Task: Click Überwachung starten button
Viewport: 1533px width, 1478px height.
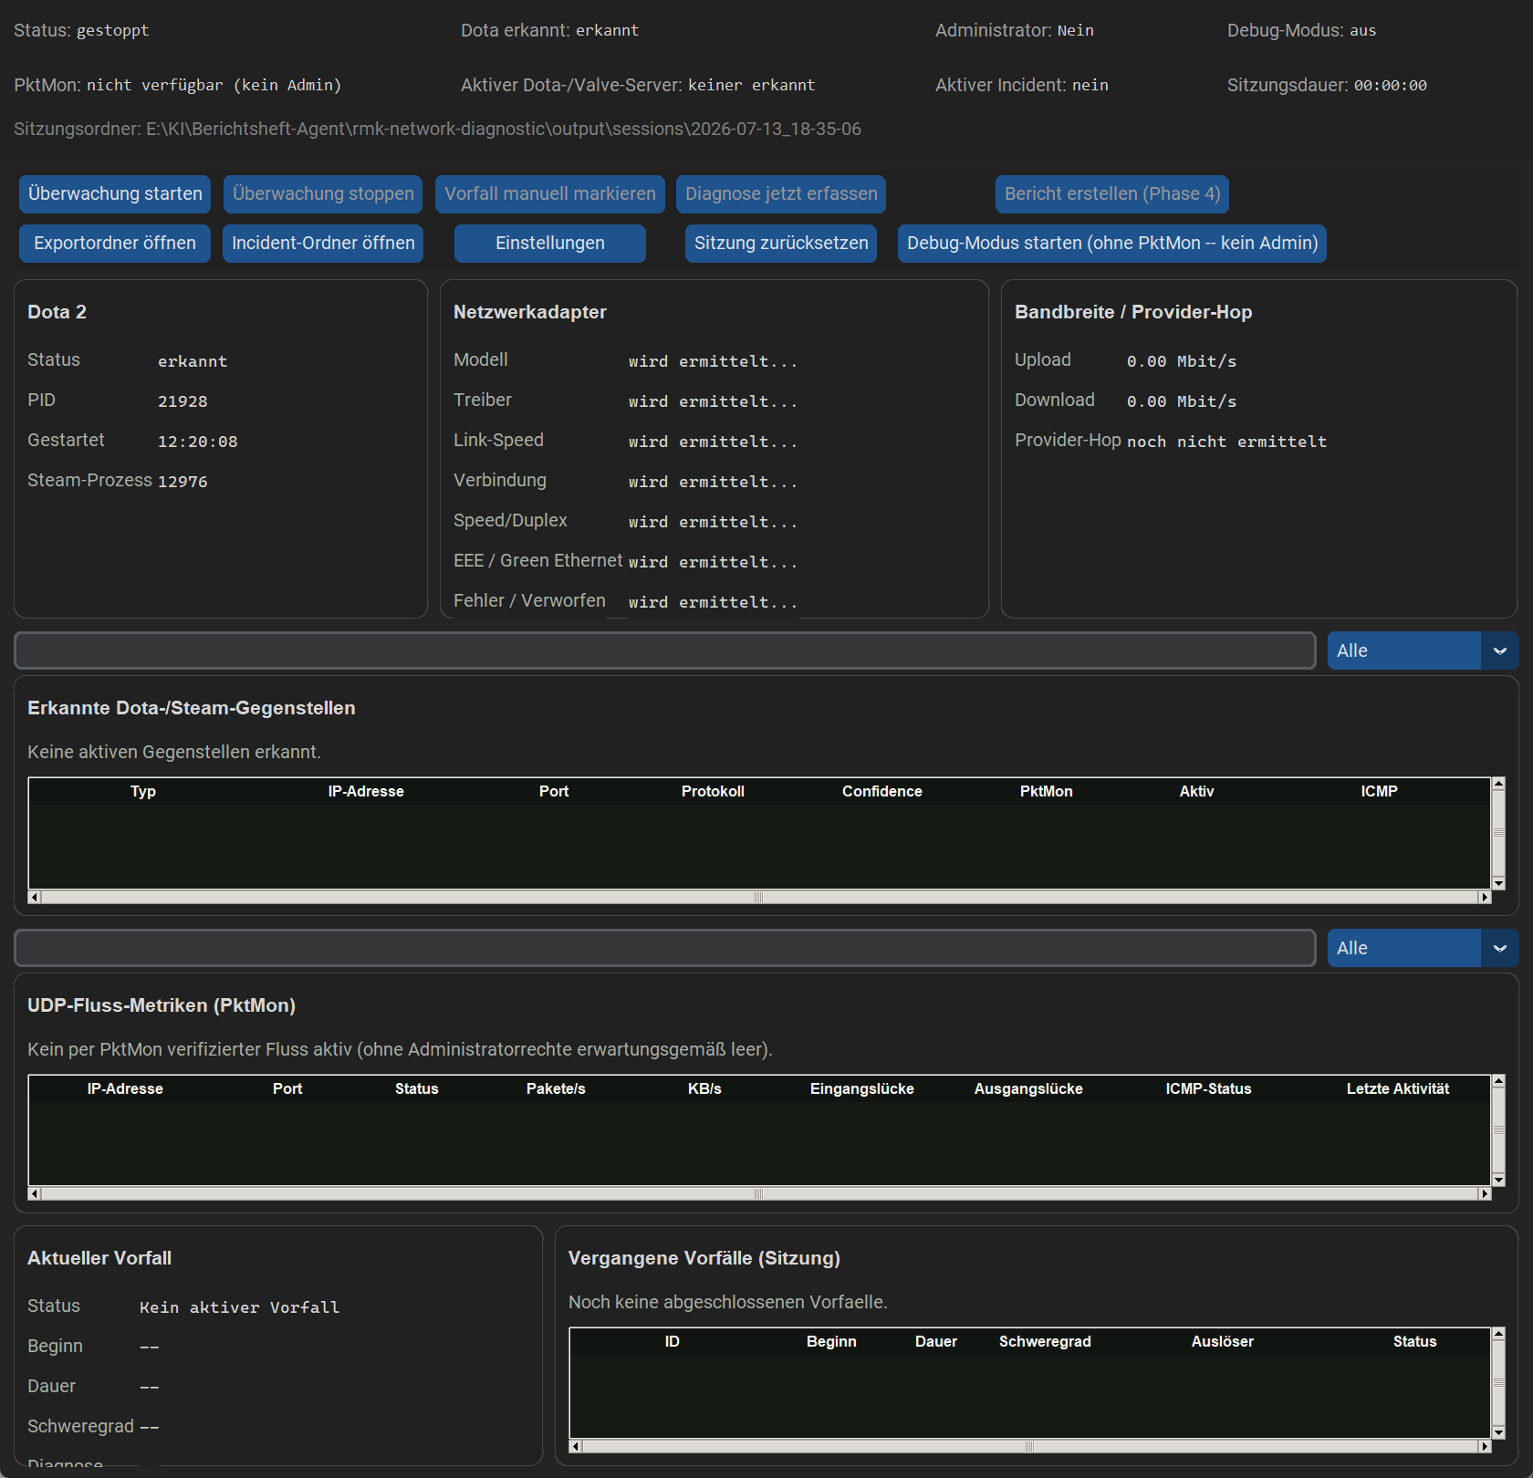Action: (x=115, y=194)
